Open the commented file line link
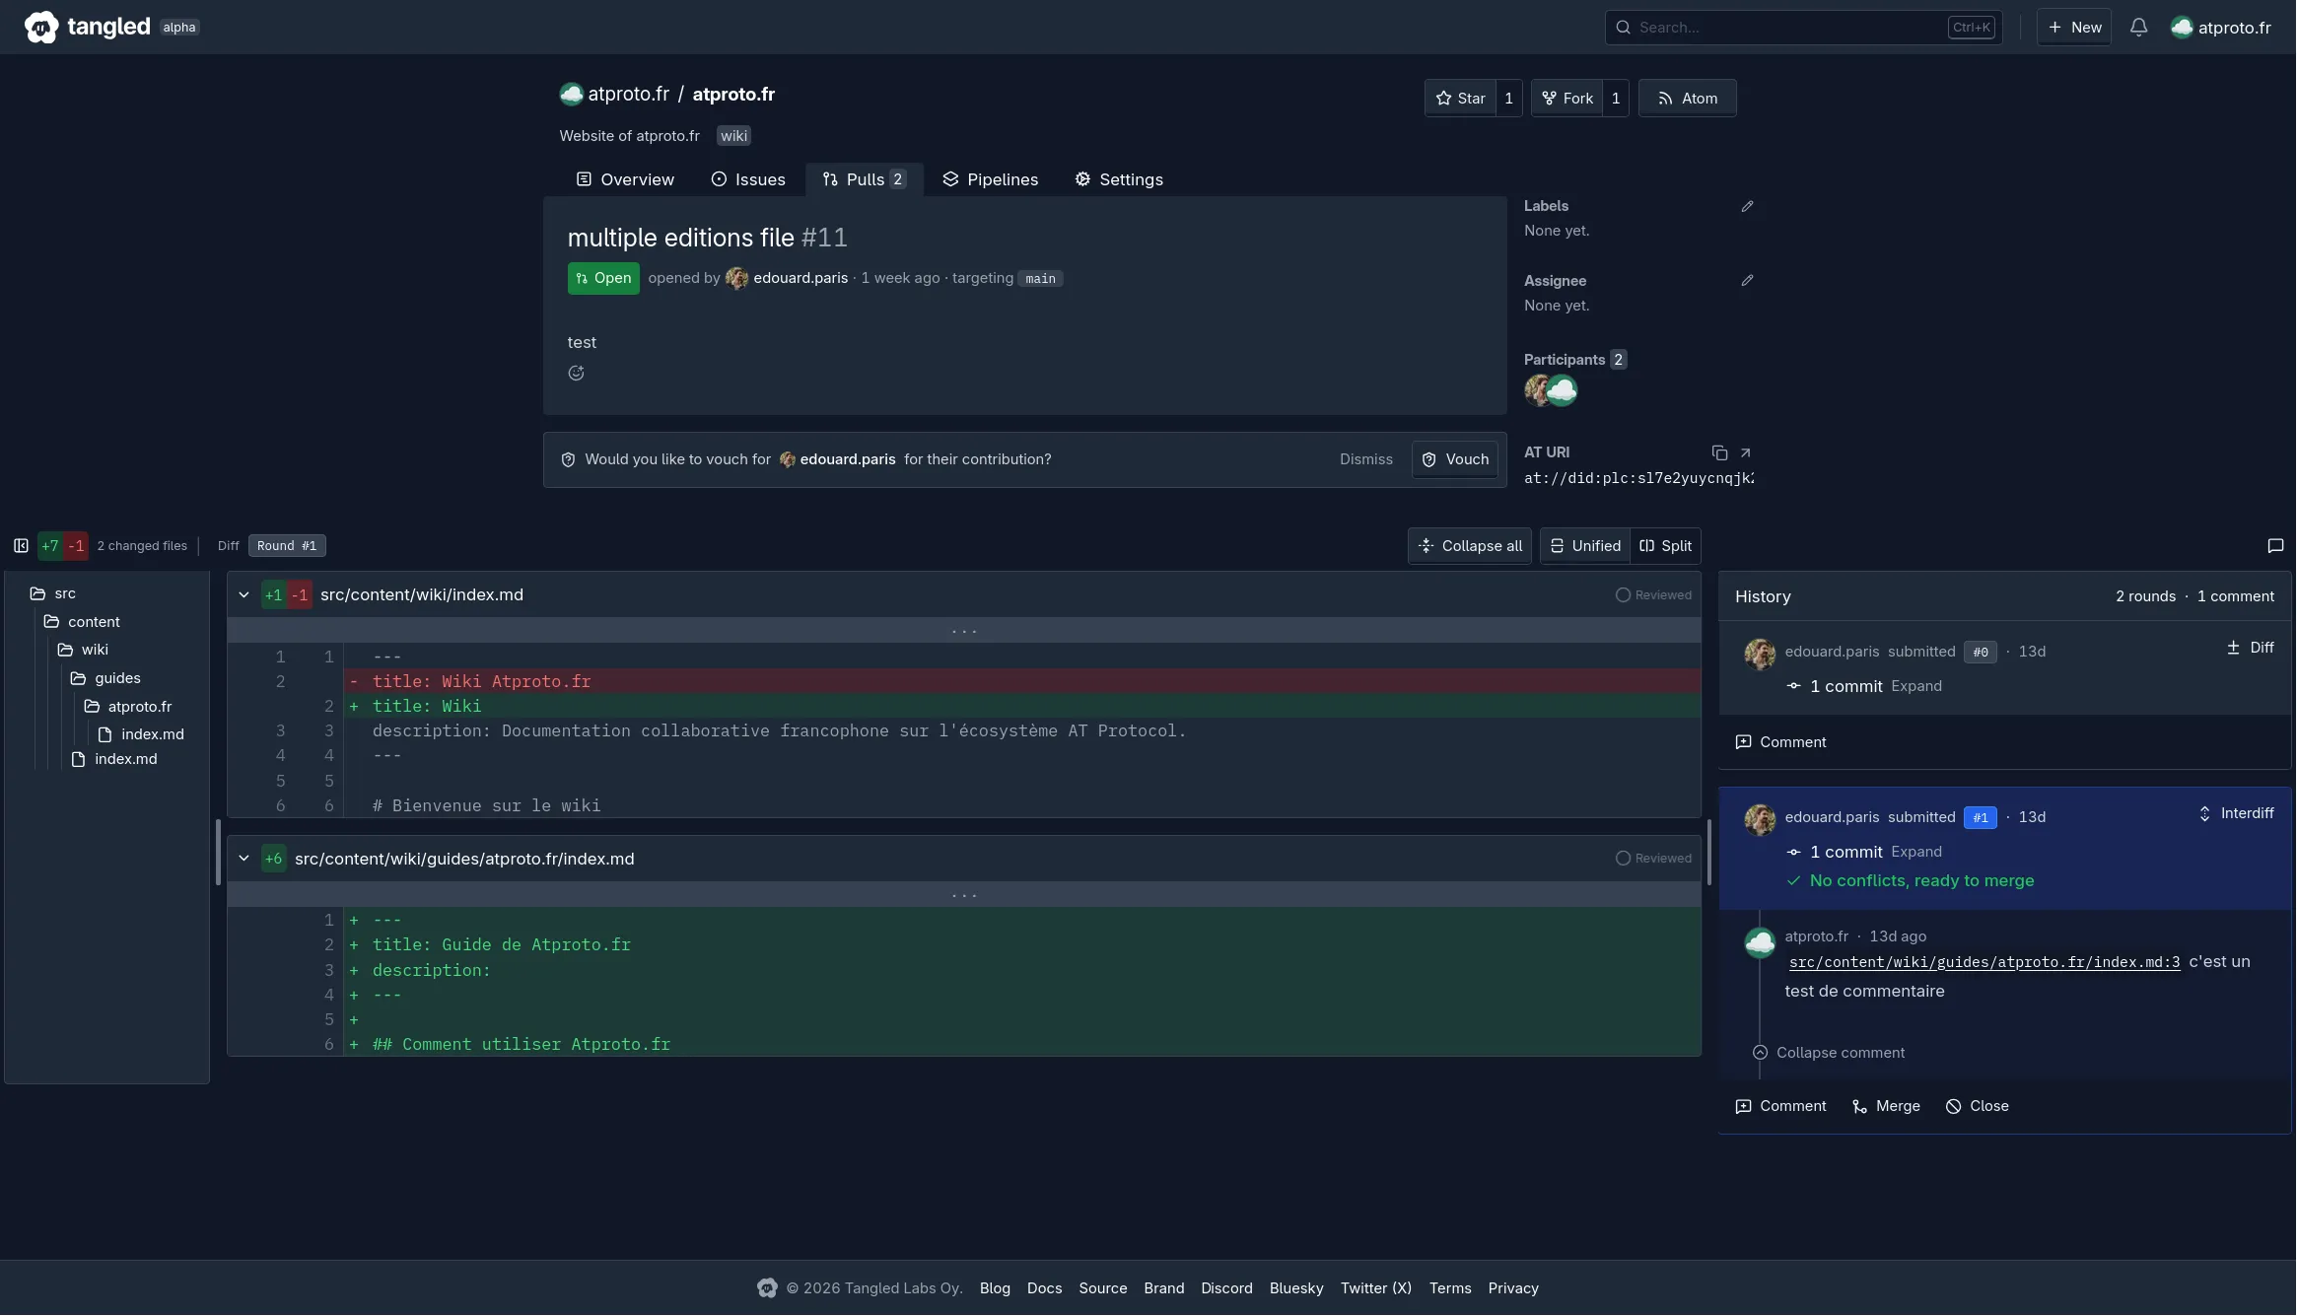 [1984, 963]
